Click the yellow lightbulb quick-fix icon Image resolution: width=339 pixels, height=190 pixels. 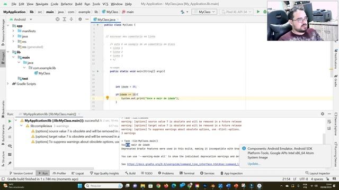[x=108, y=98]
